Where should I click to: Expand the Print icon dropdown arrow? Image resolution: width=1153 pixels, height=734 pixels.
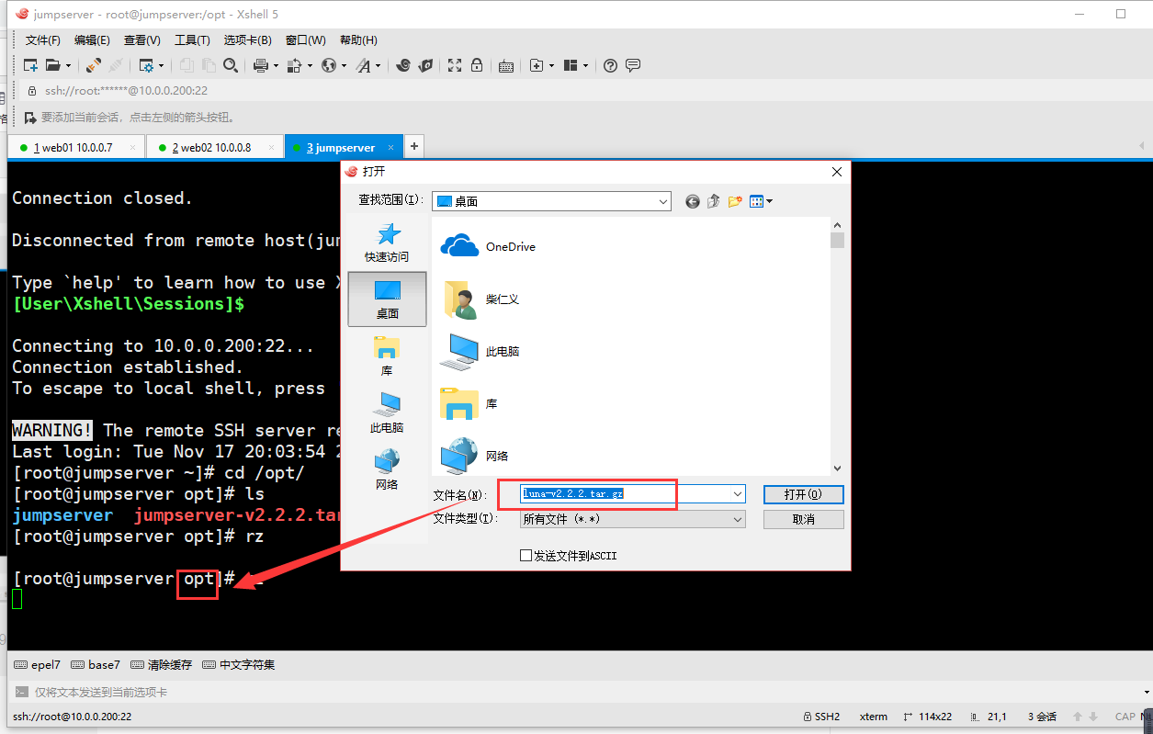point(275,65)
